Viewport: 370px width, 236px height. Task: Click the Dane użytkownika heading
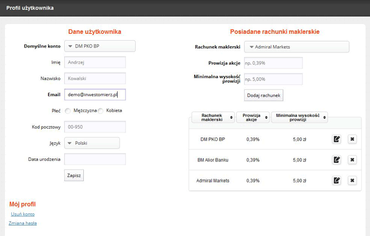coord(94,31)
